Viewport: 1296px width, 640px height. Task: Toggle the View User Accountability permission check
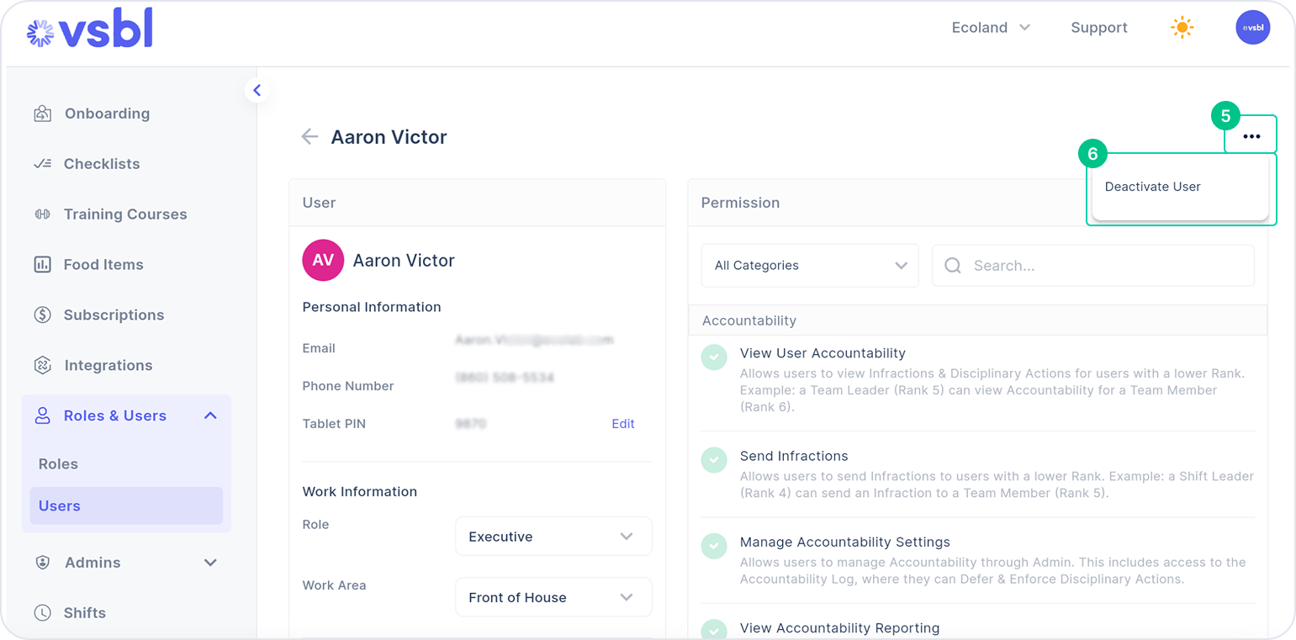(714, 357)
